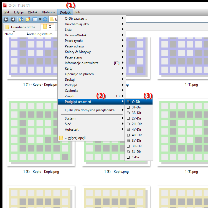This screenshot has height=208, width=208.
Task: Expand the Pasek tytułu submenu
Action: [92, 41]
